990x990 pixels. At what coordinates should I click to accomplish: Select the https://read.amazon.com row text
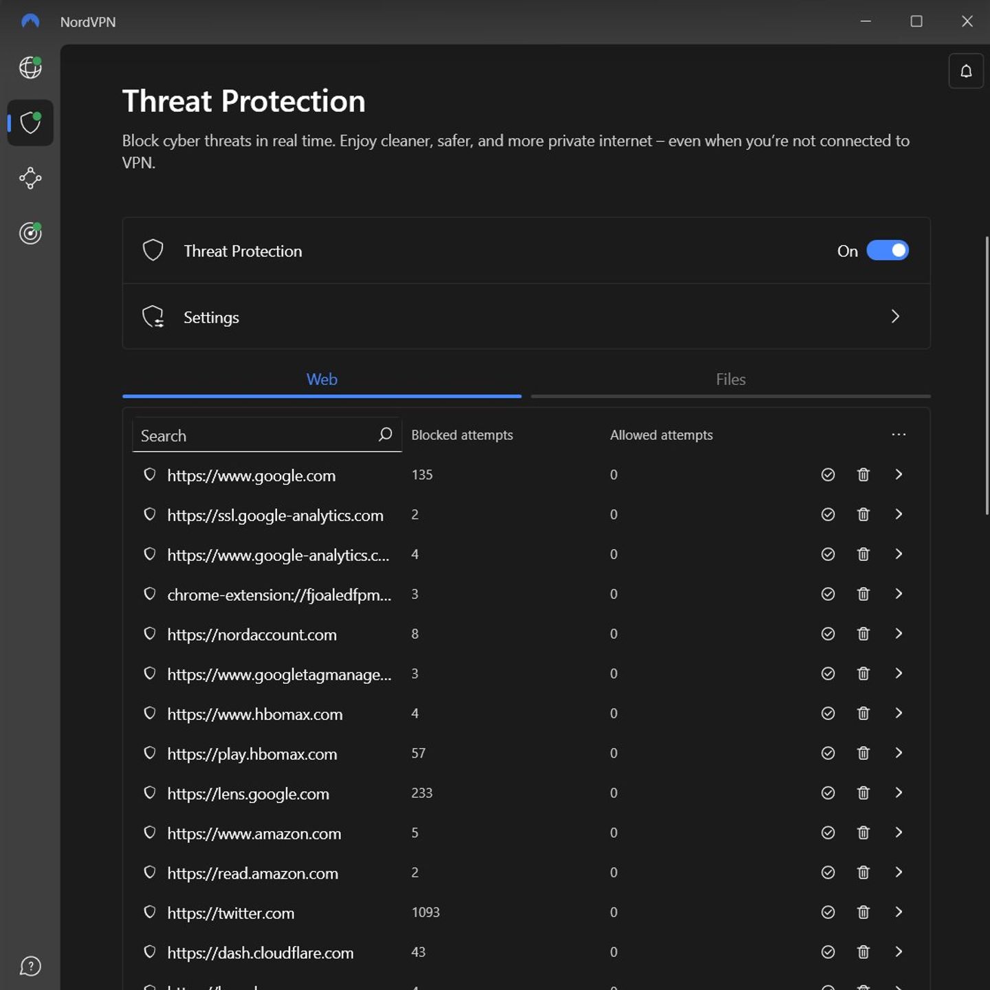(252, 874)
